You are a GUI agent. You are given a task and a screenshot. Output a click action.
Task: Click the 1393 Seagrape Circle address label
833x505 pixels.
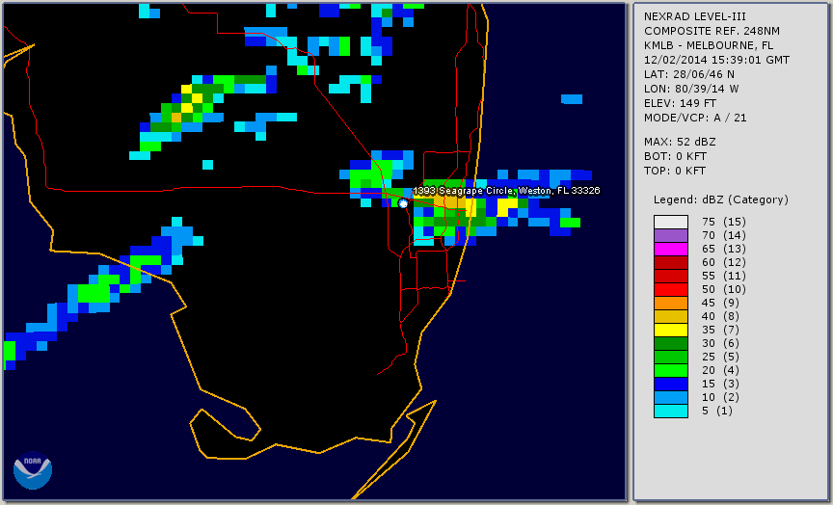pyautogui.click(x=506, y=191)
